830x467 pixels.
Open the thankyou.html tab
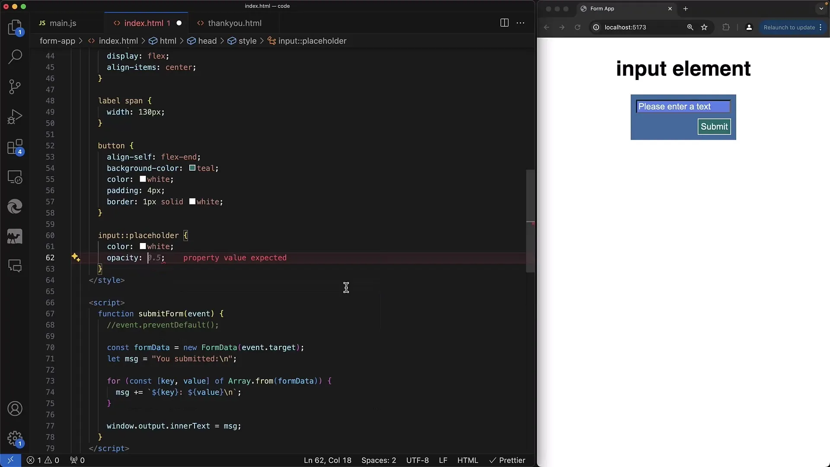tap(235, 23)
